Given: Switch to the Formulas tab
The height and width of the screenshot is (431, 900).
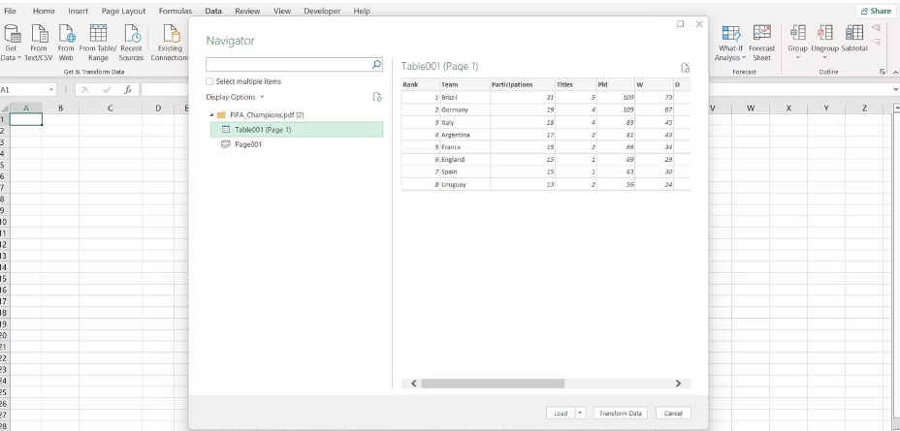Looking at the screenshot, I should [x=176, y=11].
